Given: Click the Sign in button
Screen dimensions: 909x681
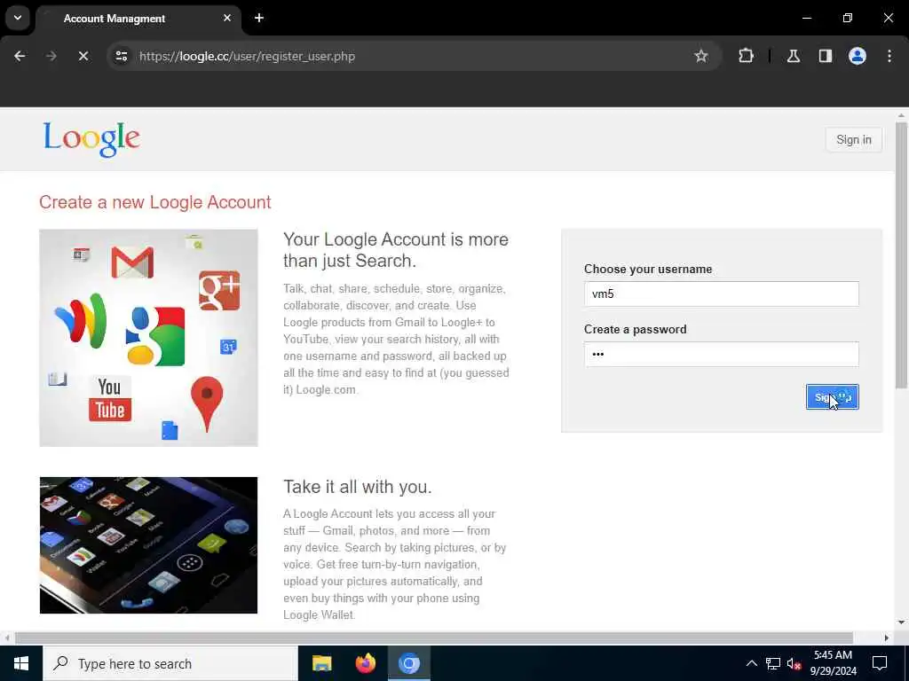Looking at the screenshot, I should tap(853, 139).
